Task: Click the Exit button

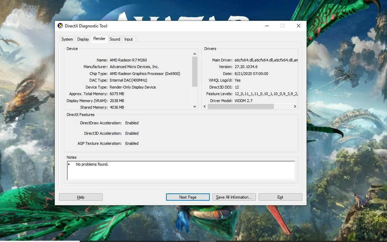Action: [280, 197]
